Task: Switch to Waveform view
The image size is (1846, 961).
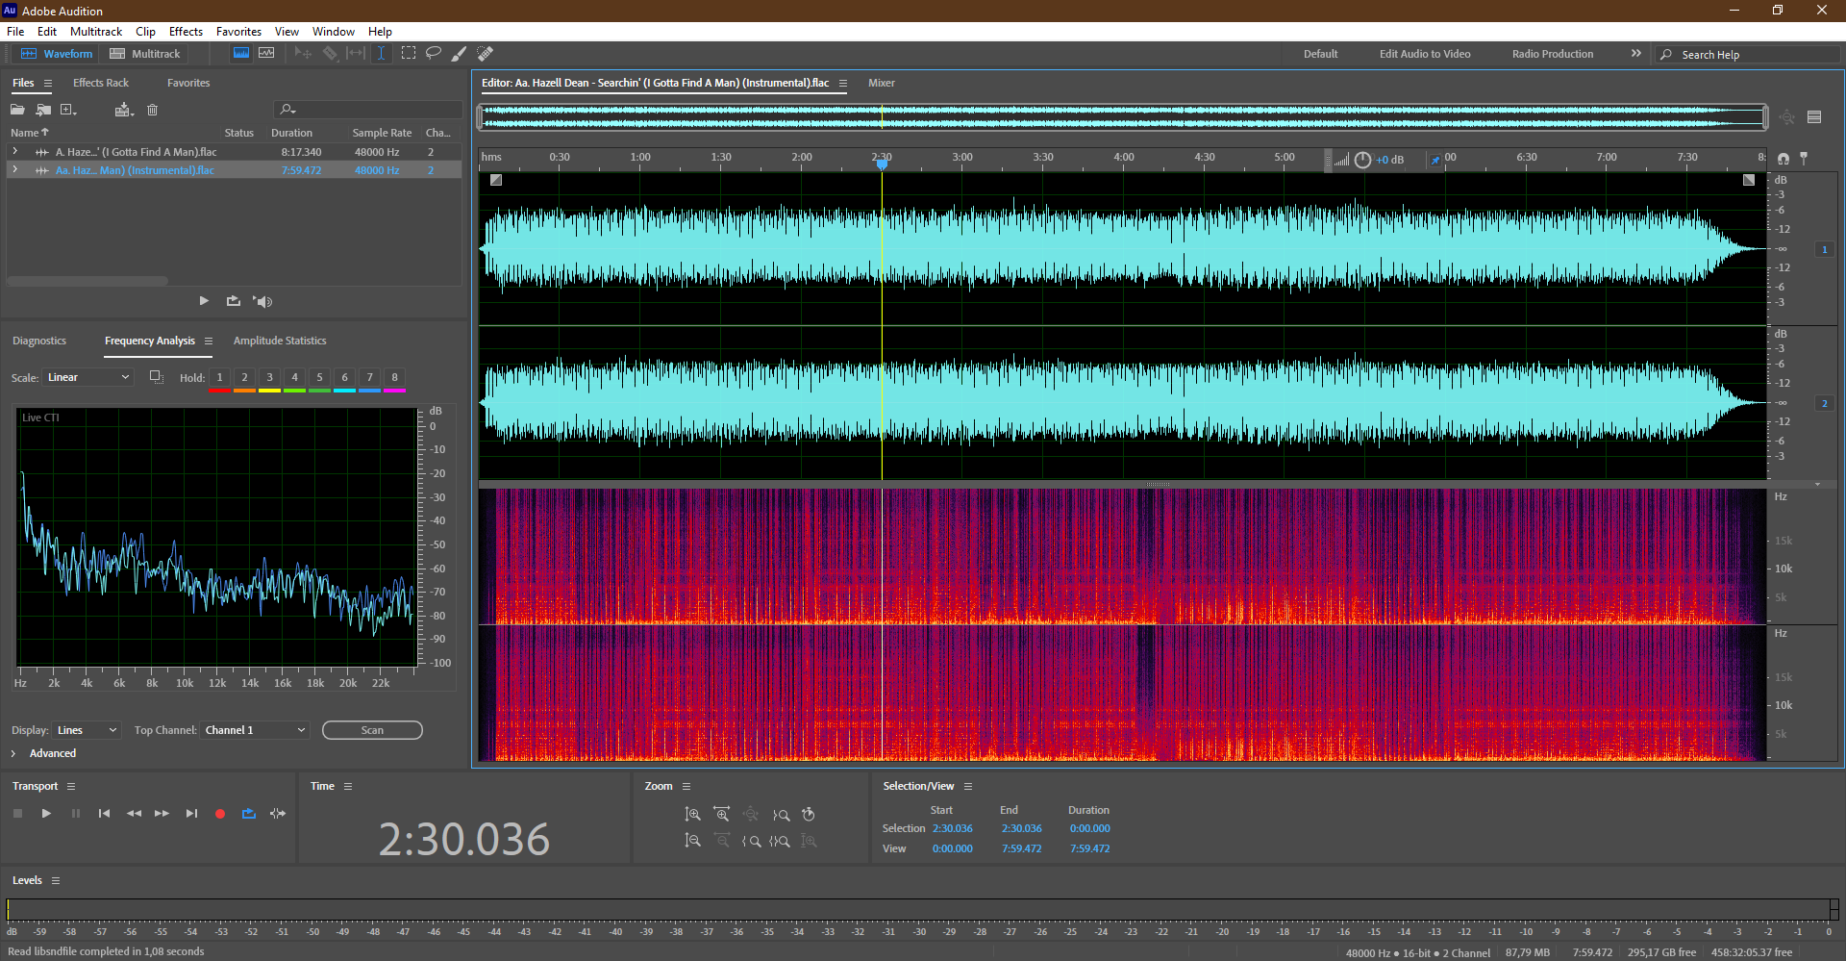Action: [x=58, y=54]
